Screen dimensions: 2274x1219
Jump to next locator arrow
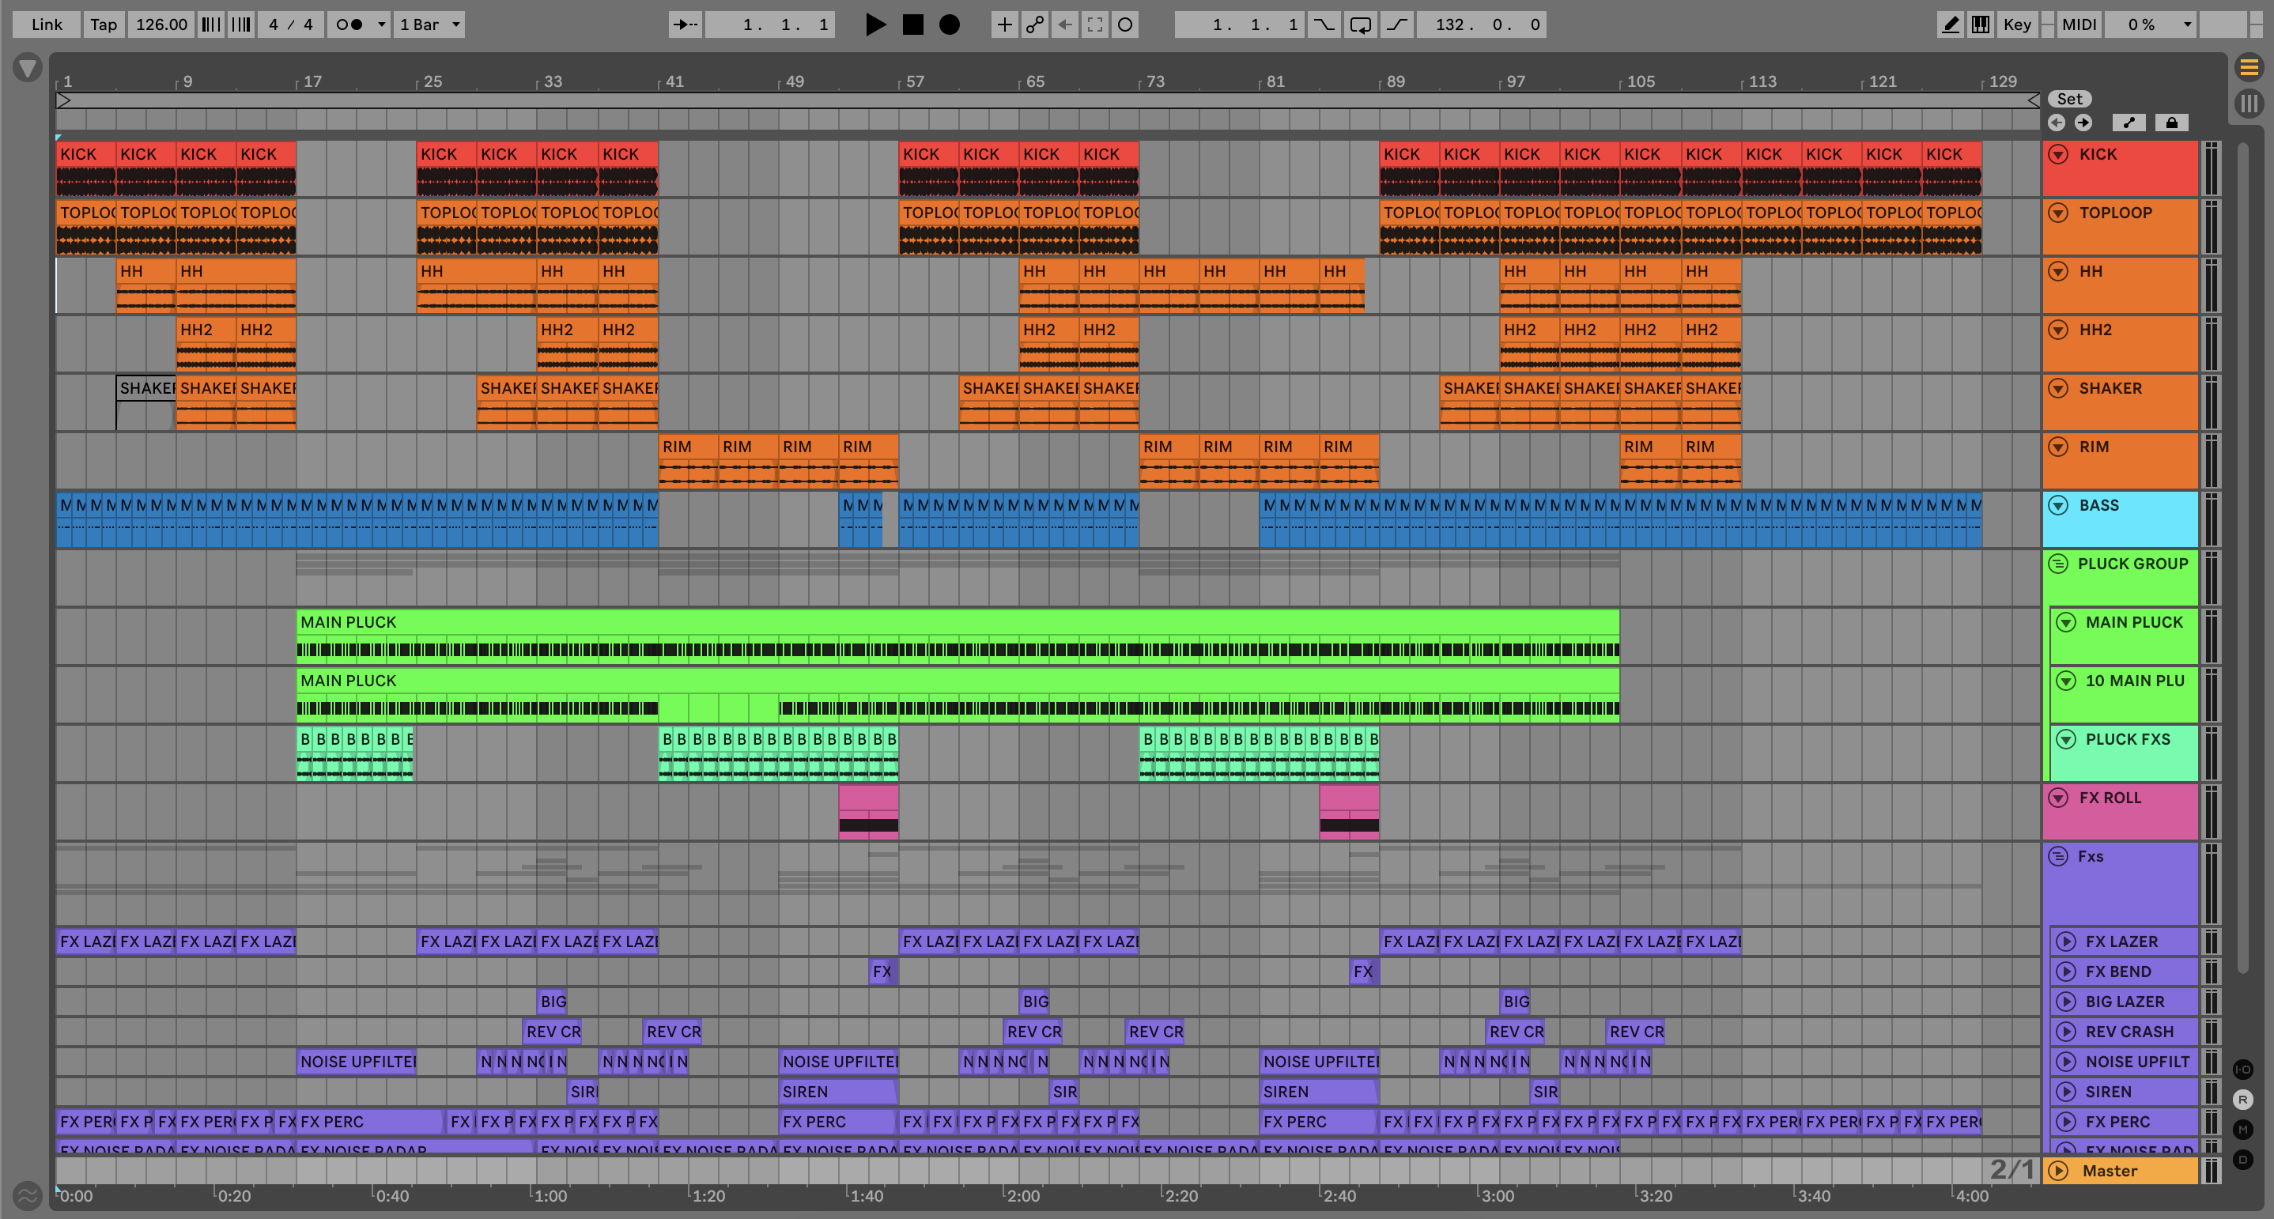click(2083, 123)
